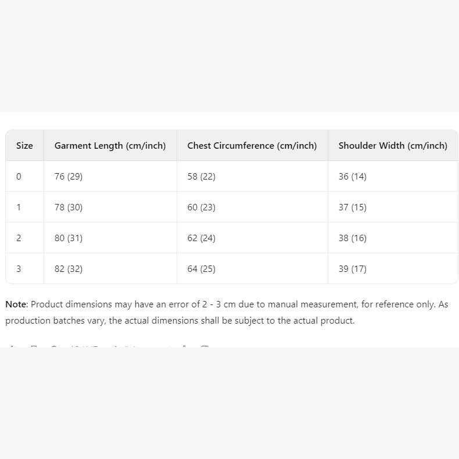Click the Garment Length (cm/inch) header
This screenshot has height=459, width=459.
110,146
